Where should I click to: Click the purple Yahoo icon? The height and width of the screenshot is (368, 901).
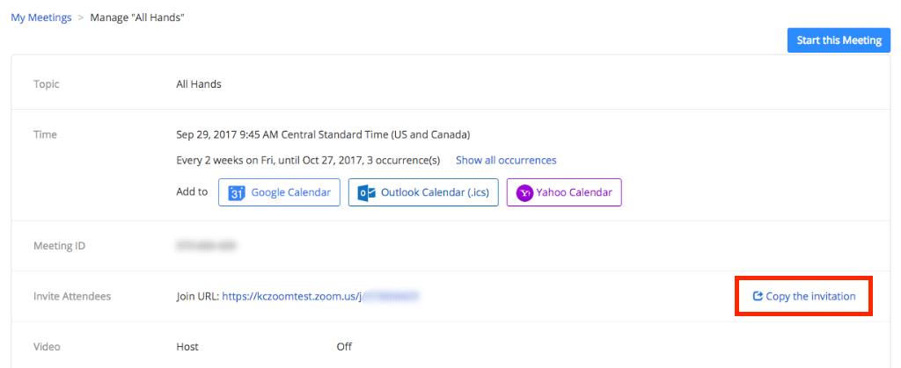524,193
